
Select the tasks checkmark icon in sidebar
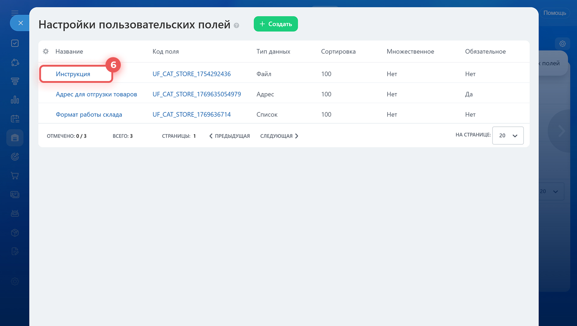[15, 43]
